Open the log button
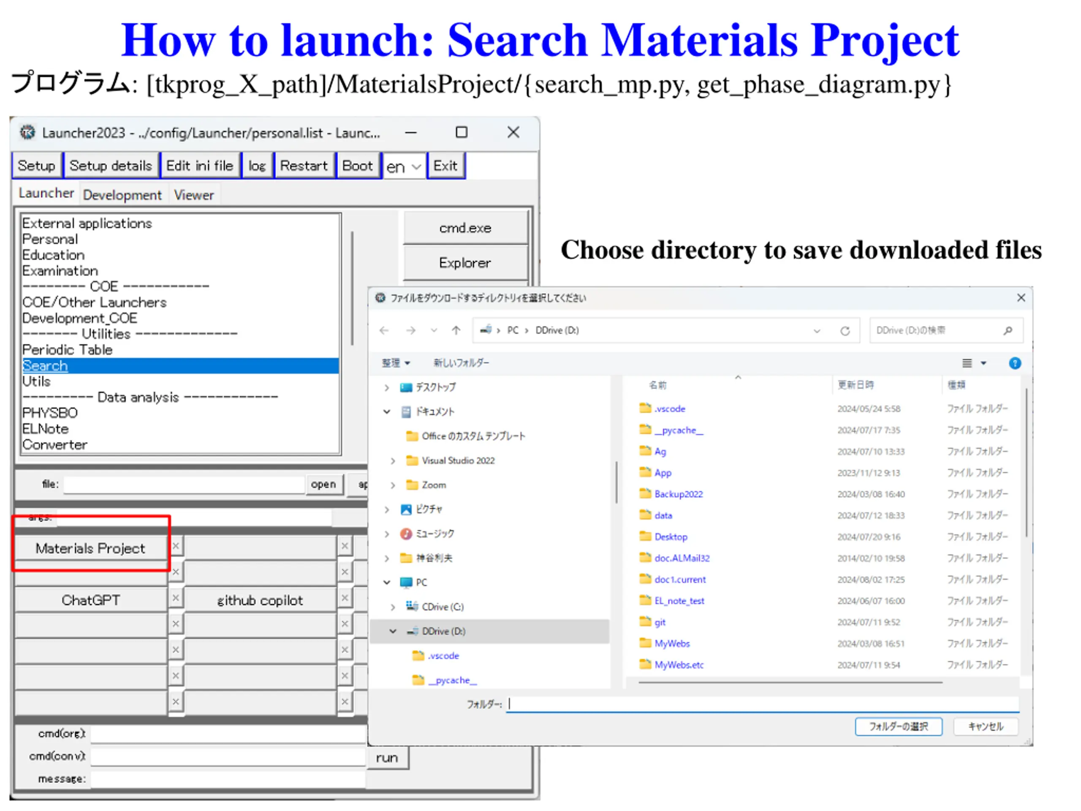Screen dimensions: 1081x811 (257, 166)
